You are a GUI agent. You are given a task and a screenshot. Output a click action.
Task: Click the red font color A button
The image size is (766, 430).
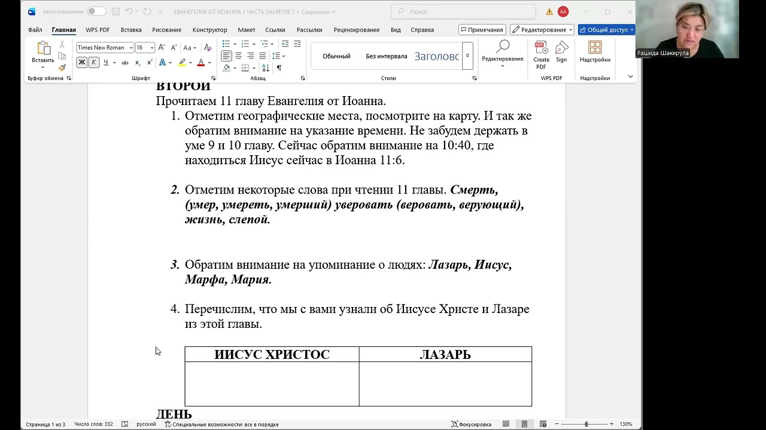(x=201, y=63)
